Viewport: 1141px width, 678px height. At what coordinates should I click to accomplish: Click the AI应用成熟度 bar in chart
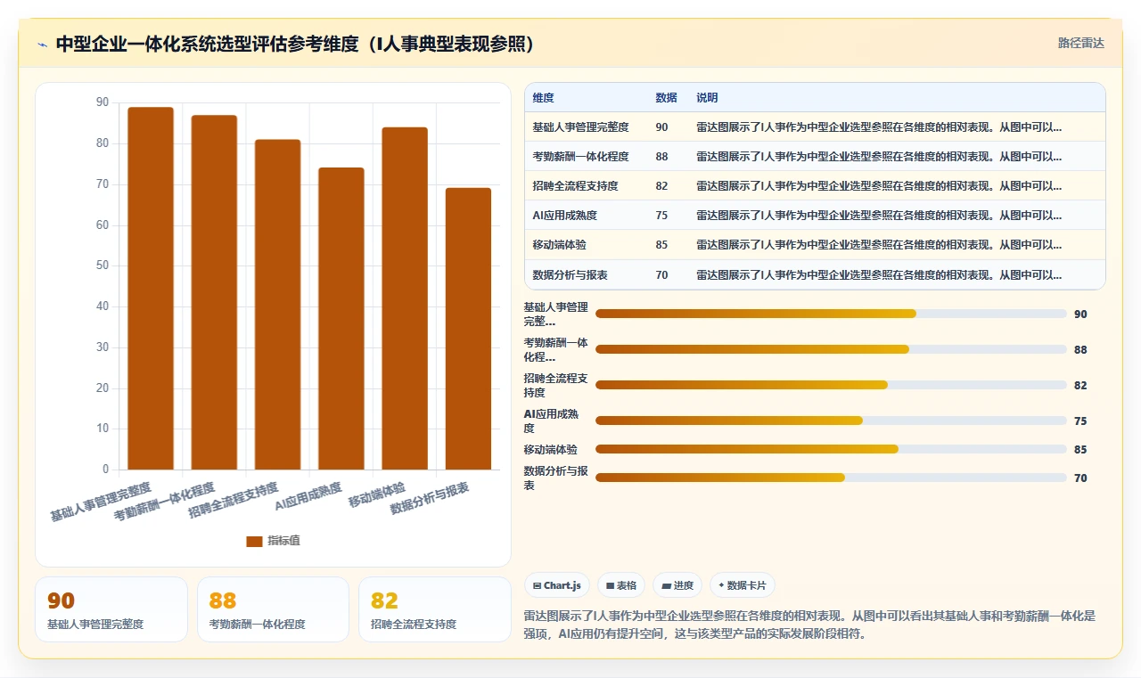tap(341, 318)
